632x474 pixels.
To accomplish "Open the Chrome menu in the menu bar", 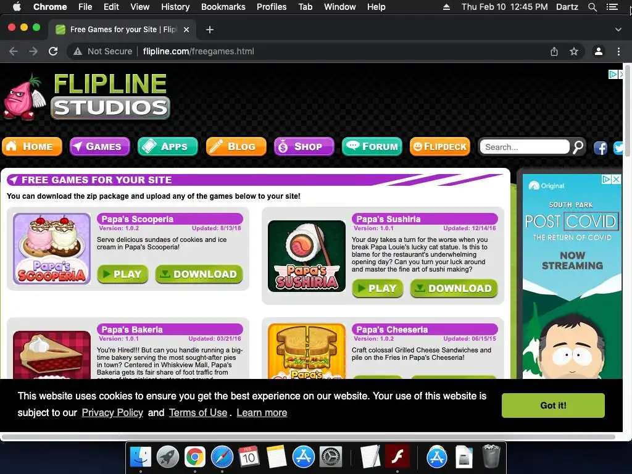I will tap(50, 7).
